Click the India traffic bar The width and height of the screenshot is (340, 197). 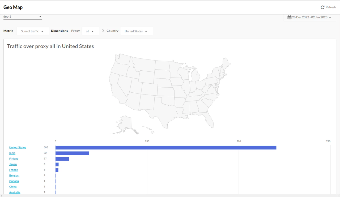(72, 153)
